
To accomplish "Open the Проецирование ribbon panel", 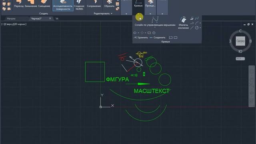I will point(150,7).
